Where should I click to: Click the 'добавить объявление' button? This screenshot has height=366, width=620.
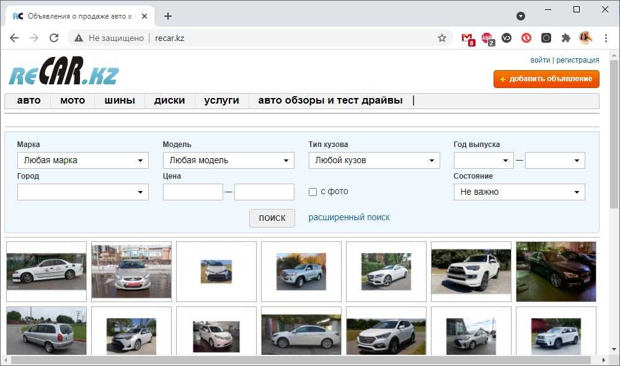click(x=546, y=79)
